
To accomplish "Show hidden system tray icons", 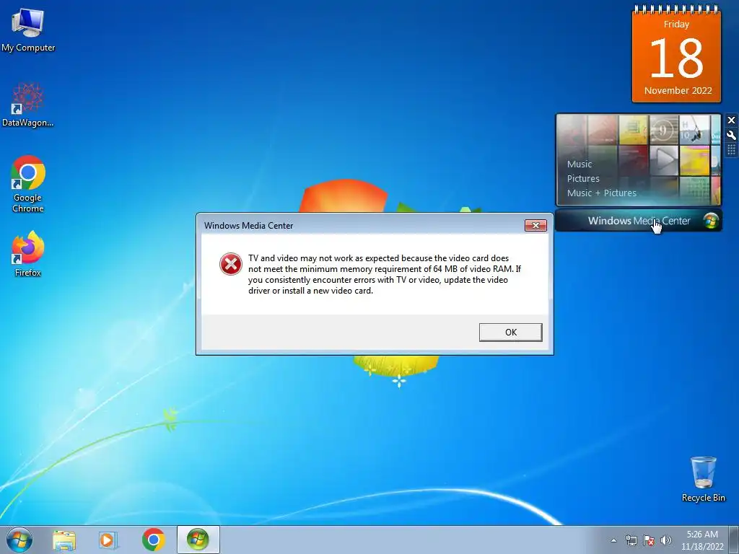I will 613,540.
